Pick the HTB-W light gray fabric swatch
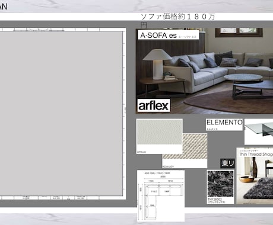Screen dimensions: 273x225 [160, 136]
